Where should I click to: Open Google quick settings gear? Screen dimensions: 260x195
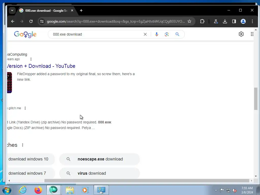(x=241, y=34)
